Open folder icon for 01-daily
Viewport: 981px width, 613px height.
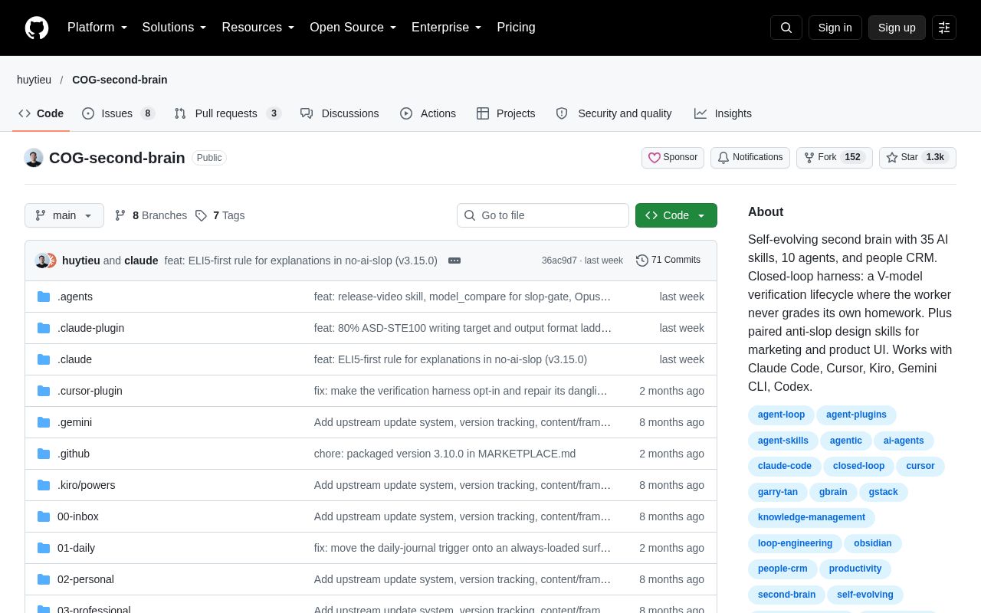(44, 548)
